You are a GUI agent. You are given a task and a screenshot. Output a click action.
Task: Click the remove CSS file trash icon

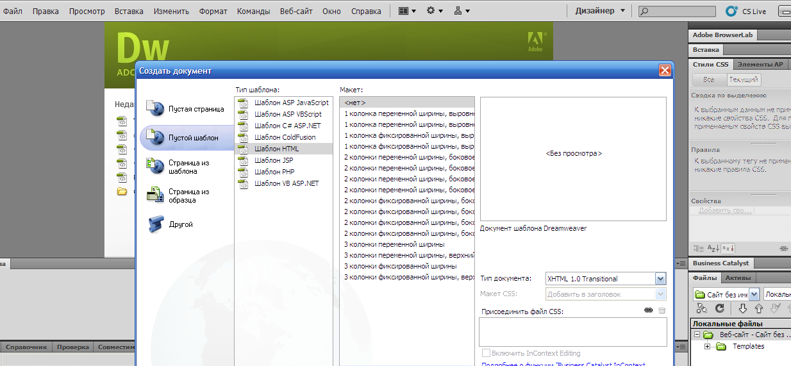pyautogui.click(x=662, y=311)
